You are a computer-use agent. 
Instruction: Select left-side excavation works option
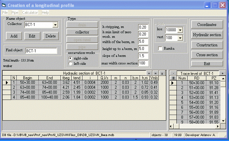[70, 63]
